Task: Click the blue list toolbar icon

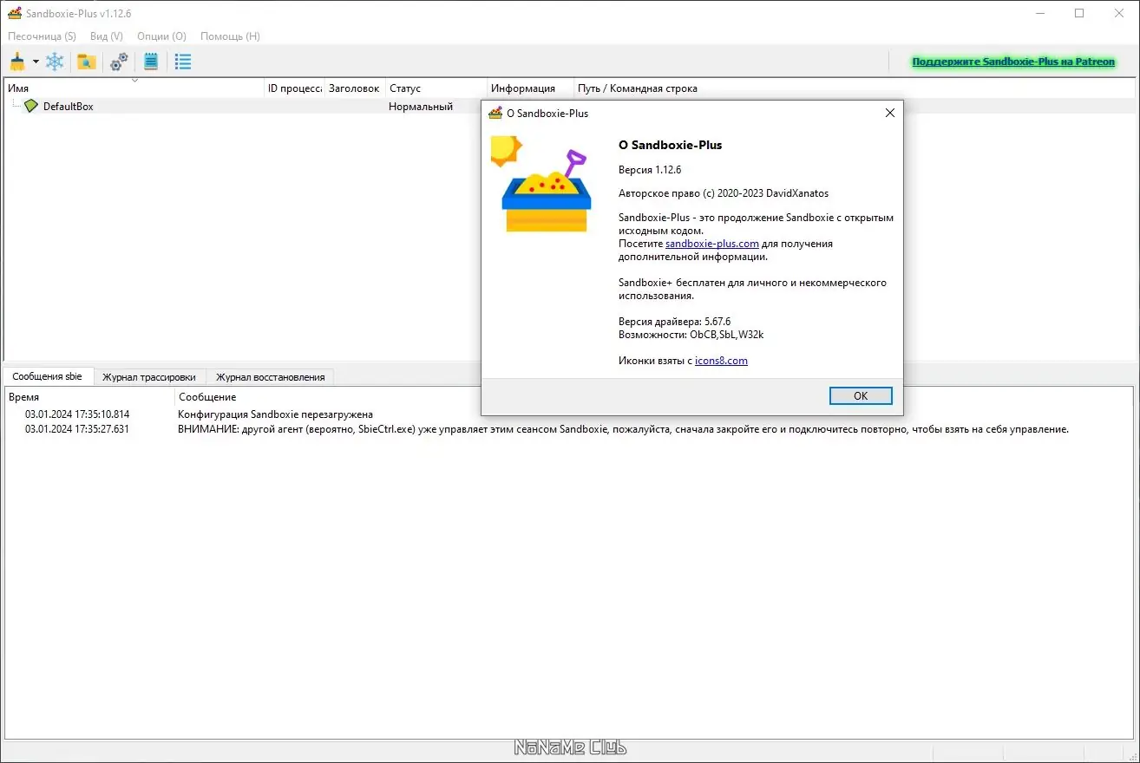Action: (183, 62)
